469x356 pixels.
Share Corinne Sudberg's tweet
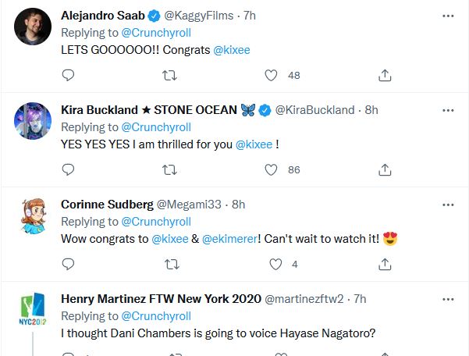point(384,265)
